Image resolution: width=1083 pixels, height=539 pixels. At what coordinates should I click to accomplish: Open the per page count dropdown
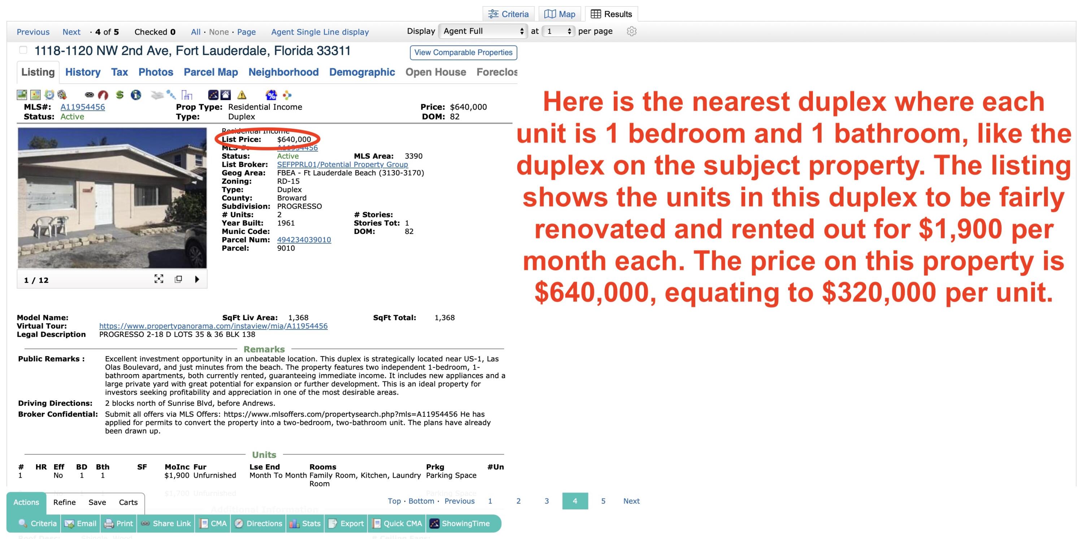(558, 31)
